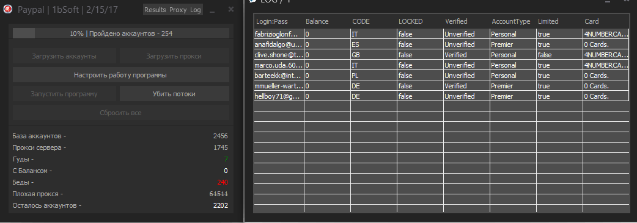Image resolution: width=637 pixels, height=223 pixels.
Task: Select the С Балансом label
Action: 32,171
